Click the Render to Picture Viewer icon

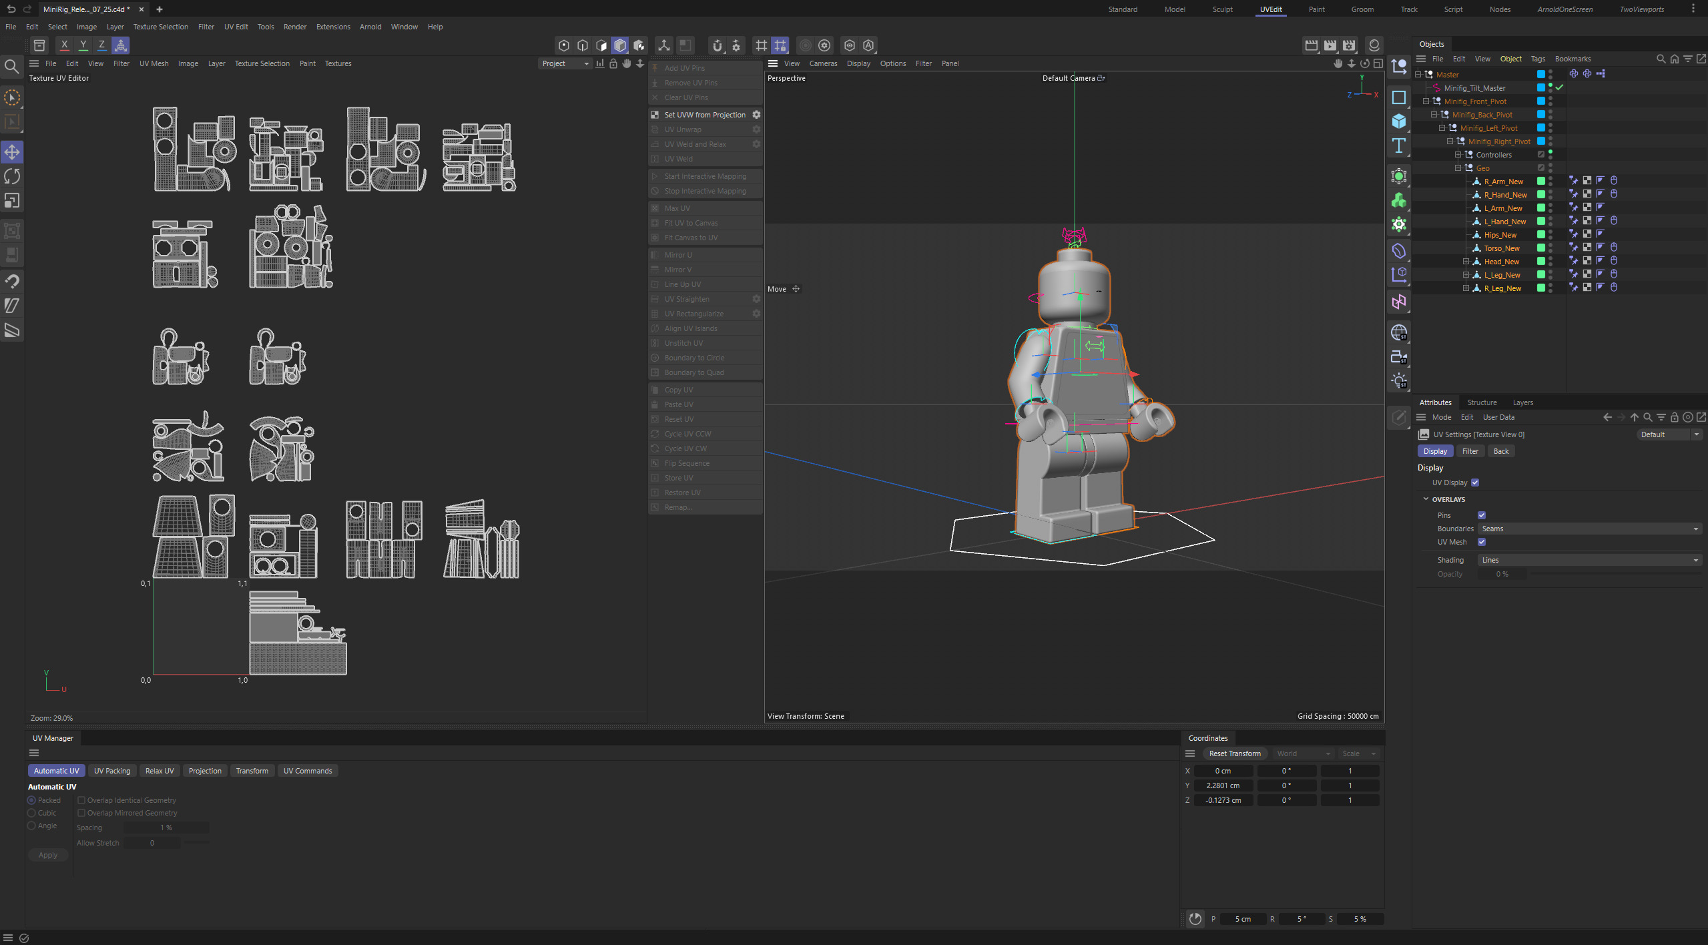click(x=1330, y=45)
